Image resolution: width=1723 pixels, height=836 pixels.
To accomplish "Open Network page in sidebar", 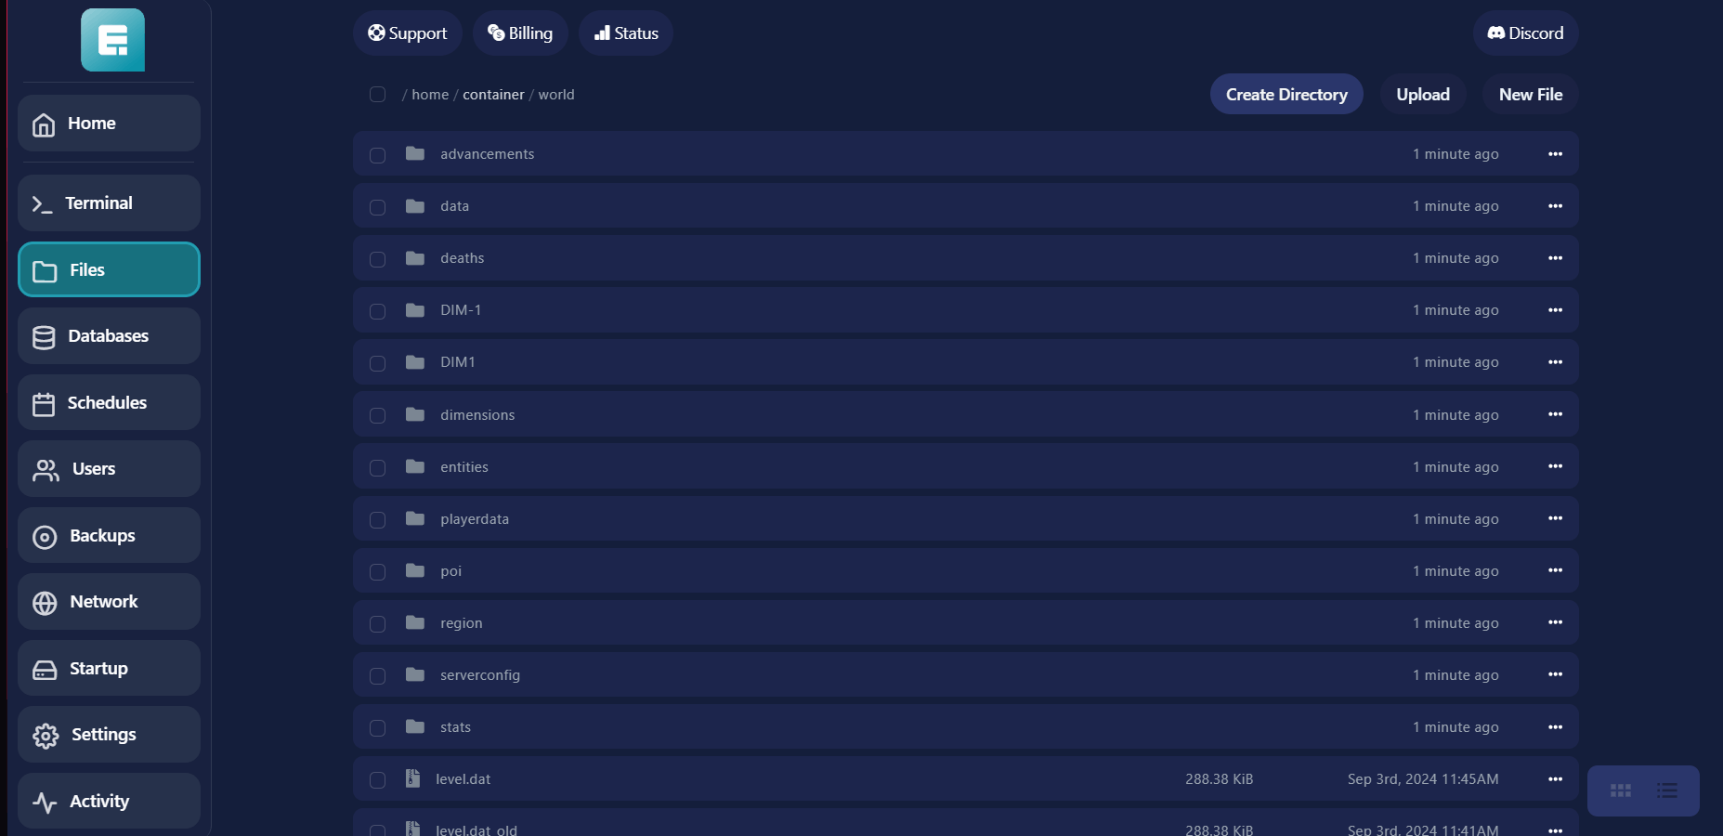I will pos(109,601).
